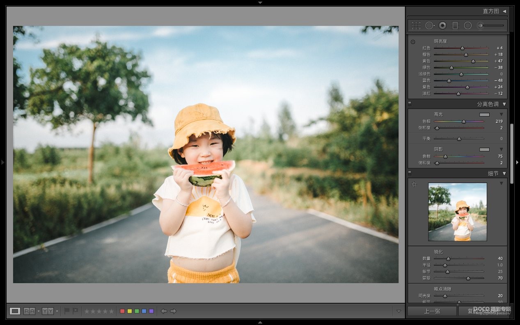Go to next photo arrow
Screen dimensions: 520x325
point(173,311)
